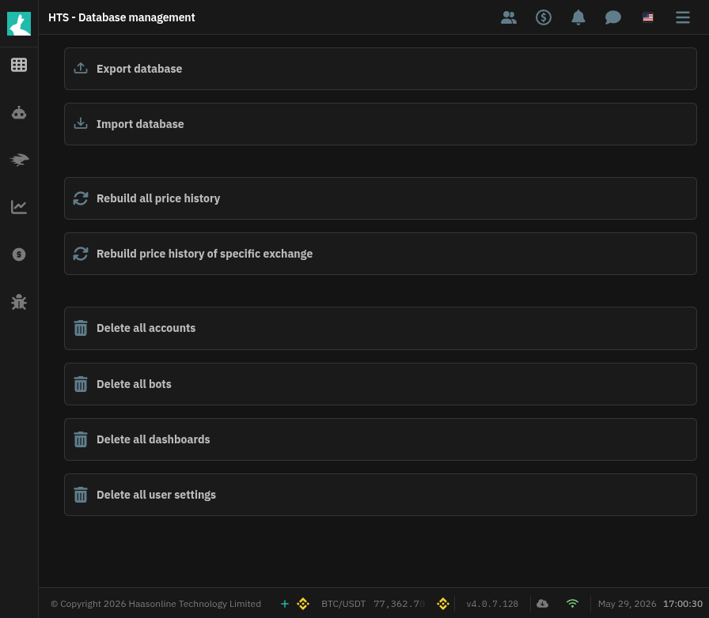Click Export database button
This screenshot has height=618, width=709.
[x=381, y=69]
